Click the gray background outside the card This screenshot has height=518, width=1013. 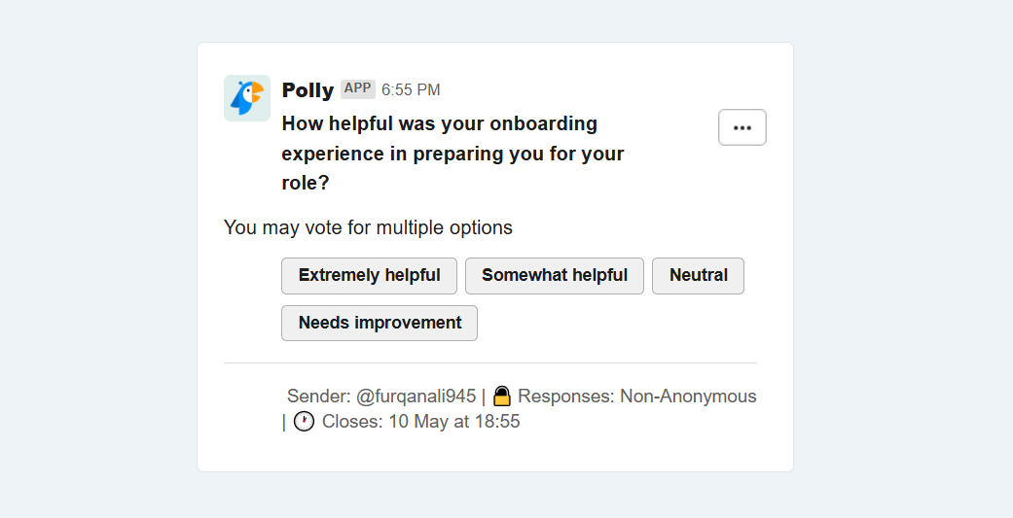(x=97, y=259)
